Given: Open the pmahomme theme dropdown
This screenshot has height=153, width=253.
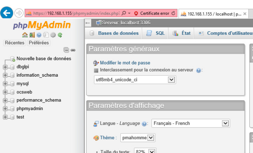Looking at the screenshot, I should [x=138, y=138].
